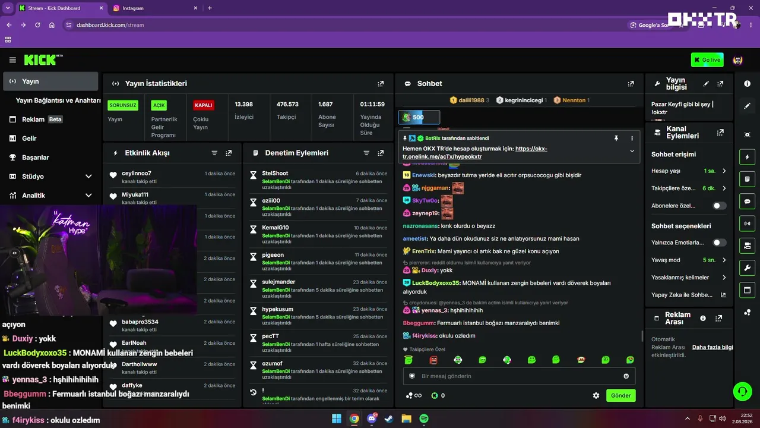Open the emoji picker in message box

coord(626,376)
